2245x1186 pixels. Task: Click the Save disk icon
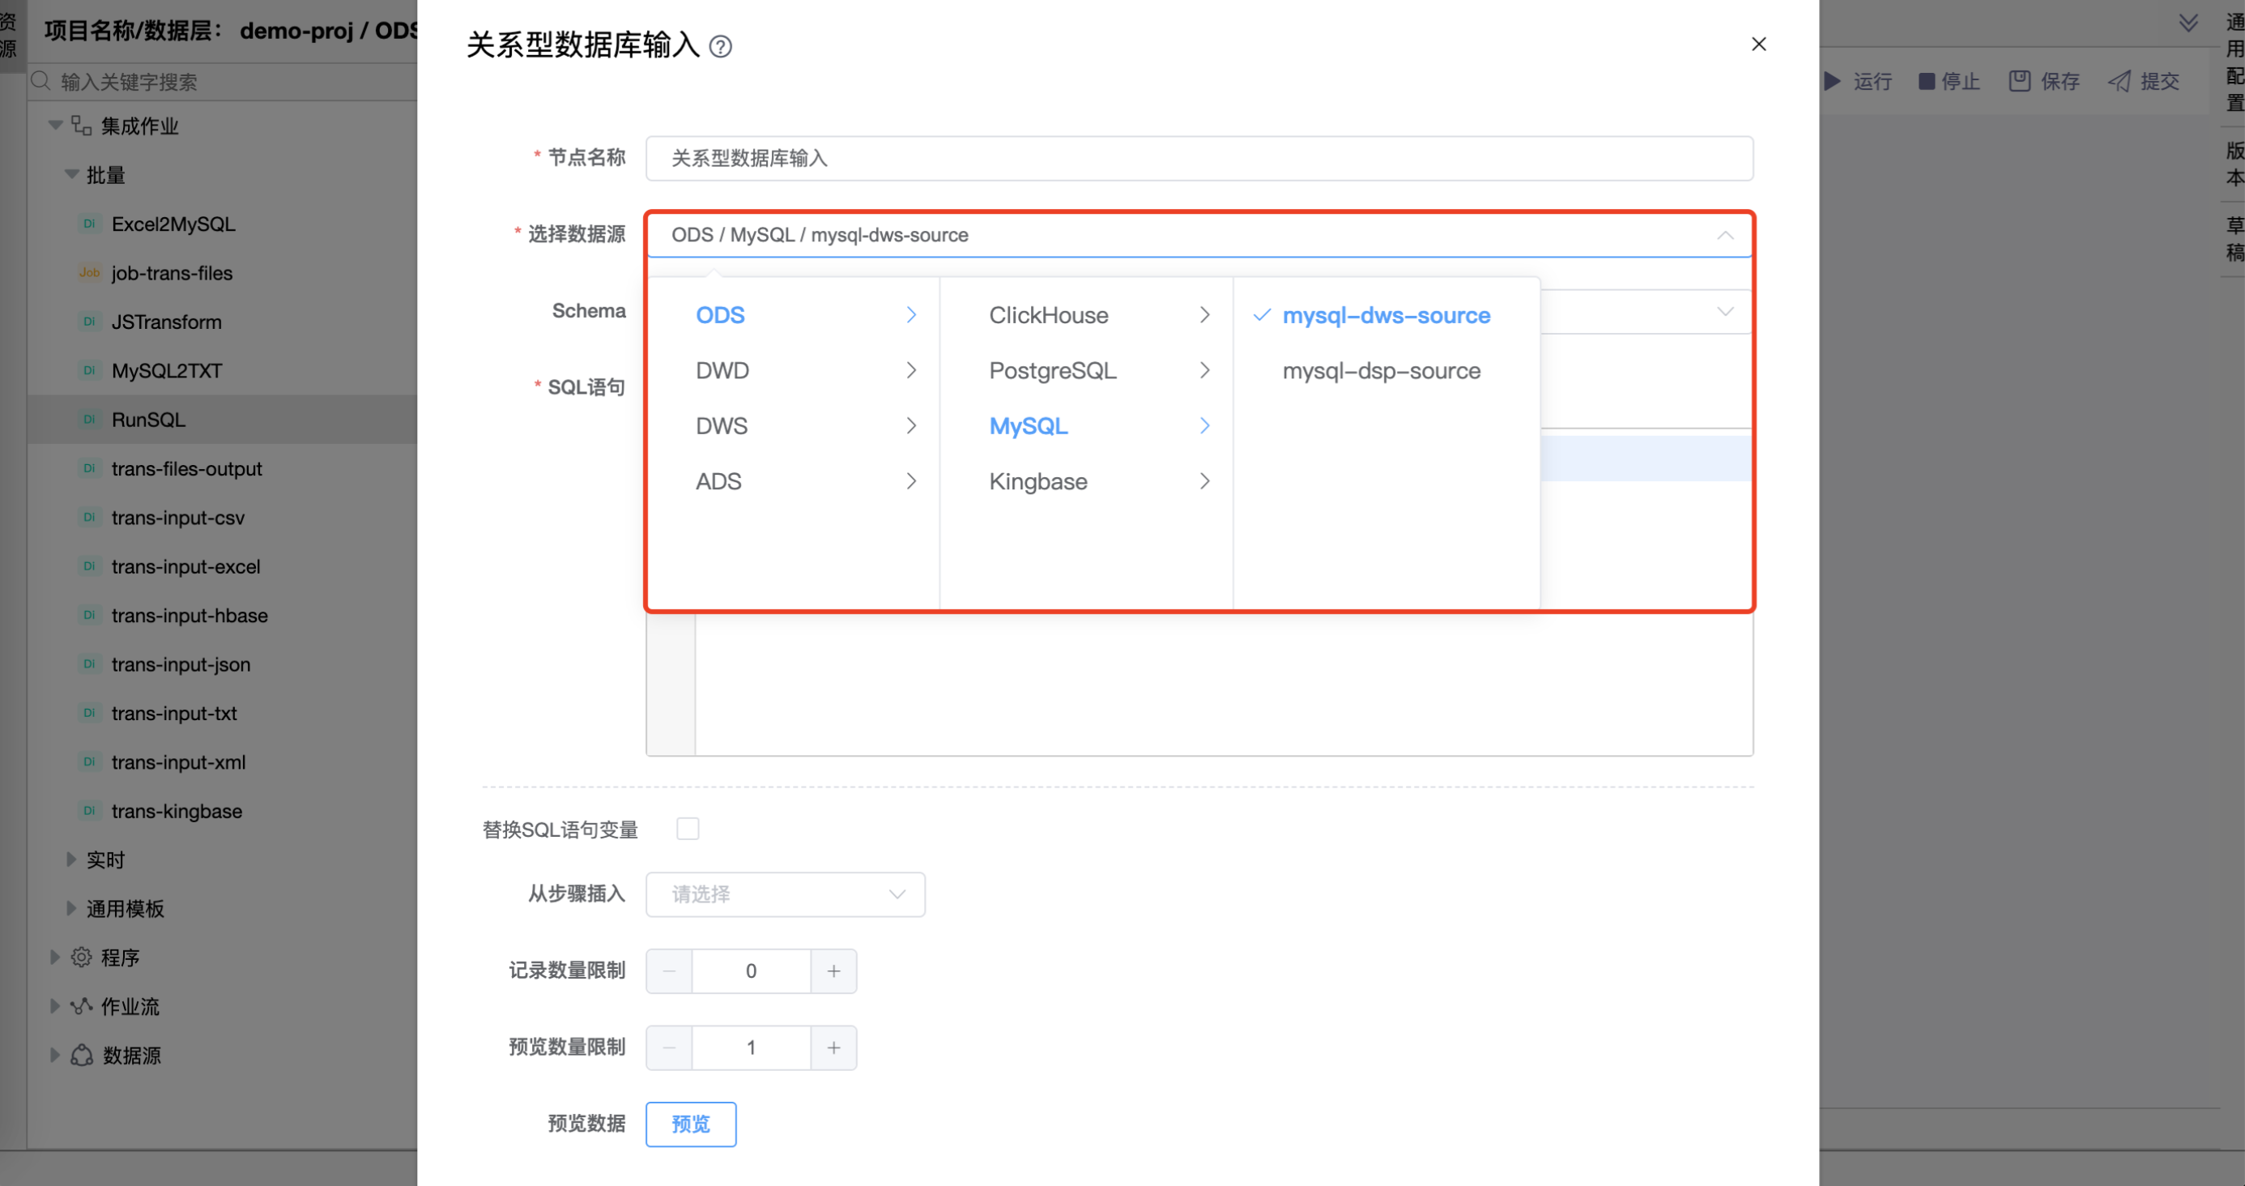2019,81
